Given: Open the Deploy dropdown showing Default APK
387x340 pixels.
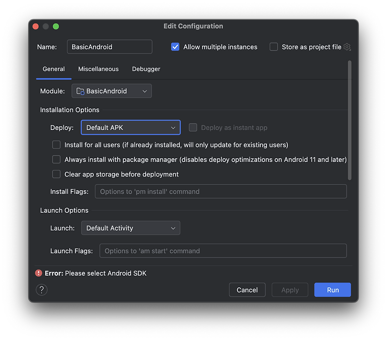Looking at the screenshot, I should click(x=131, y=127).
